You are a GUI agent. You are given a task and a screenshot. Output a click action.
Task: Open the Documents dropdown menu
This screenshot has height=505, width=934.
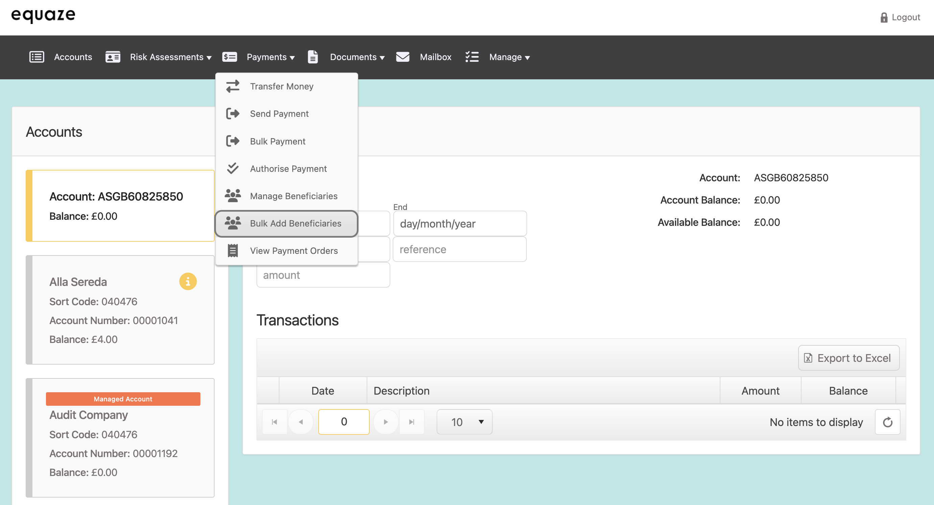coord(357,57)
